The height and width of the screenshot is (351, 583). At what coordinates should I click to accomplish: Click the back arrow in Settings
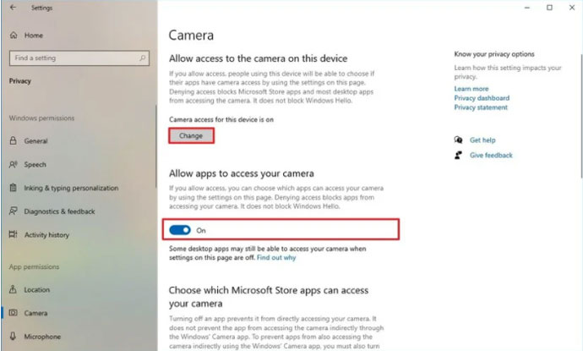point(13,8)
